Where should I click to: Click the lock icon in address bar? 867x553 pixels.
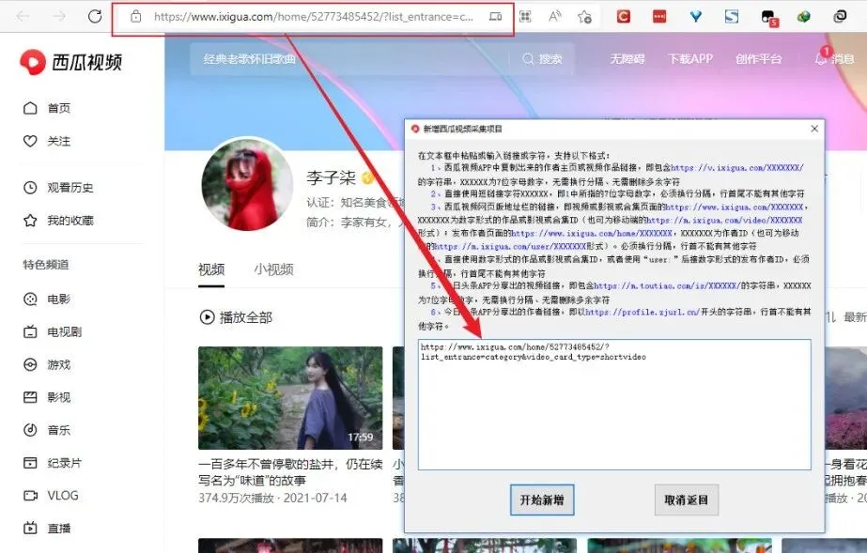136,17
